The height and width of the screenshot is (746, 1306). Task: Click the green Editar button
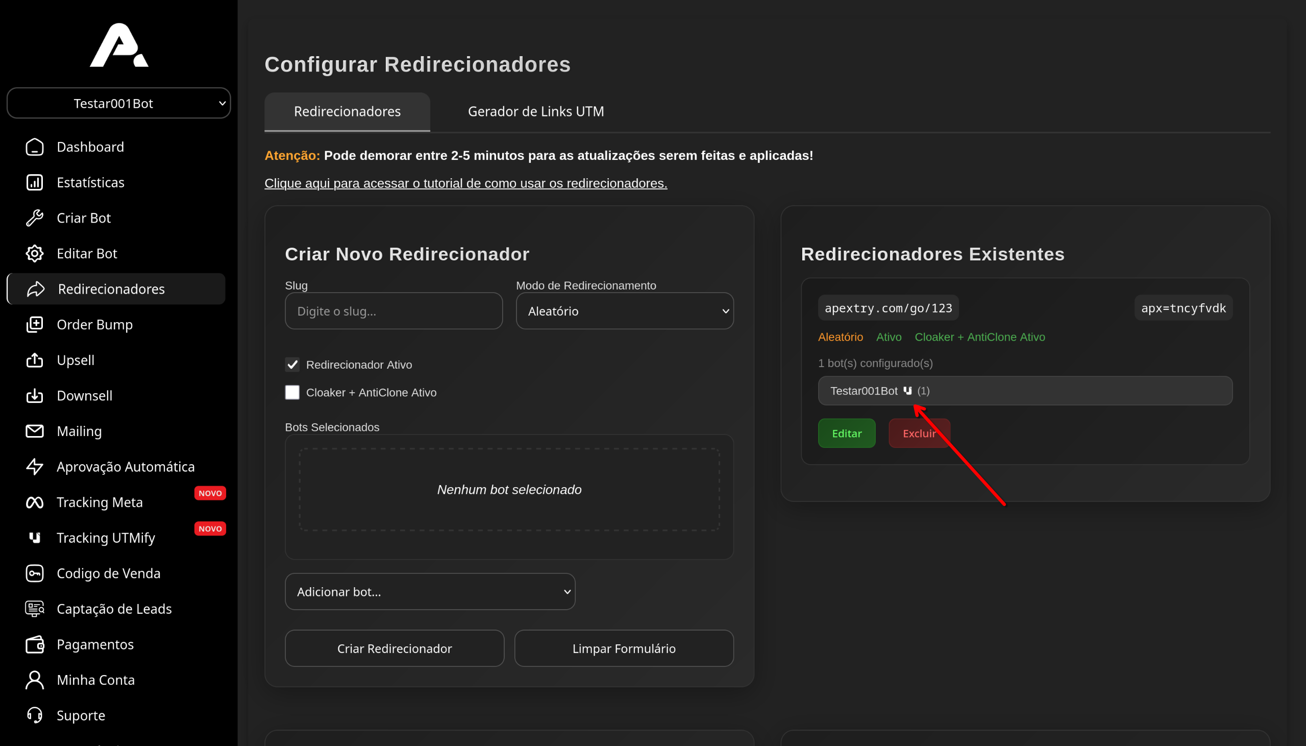(x=847, y=434)
